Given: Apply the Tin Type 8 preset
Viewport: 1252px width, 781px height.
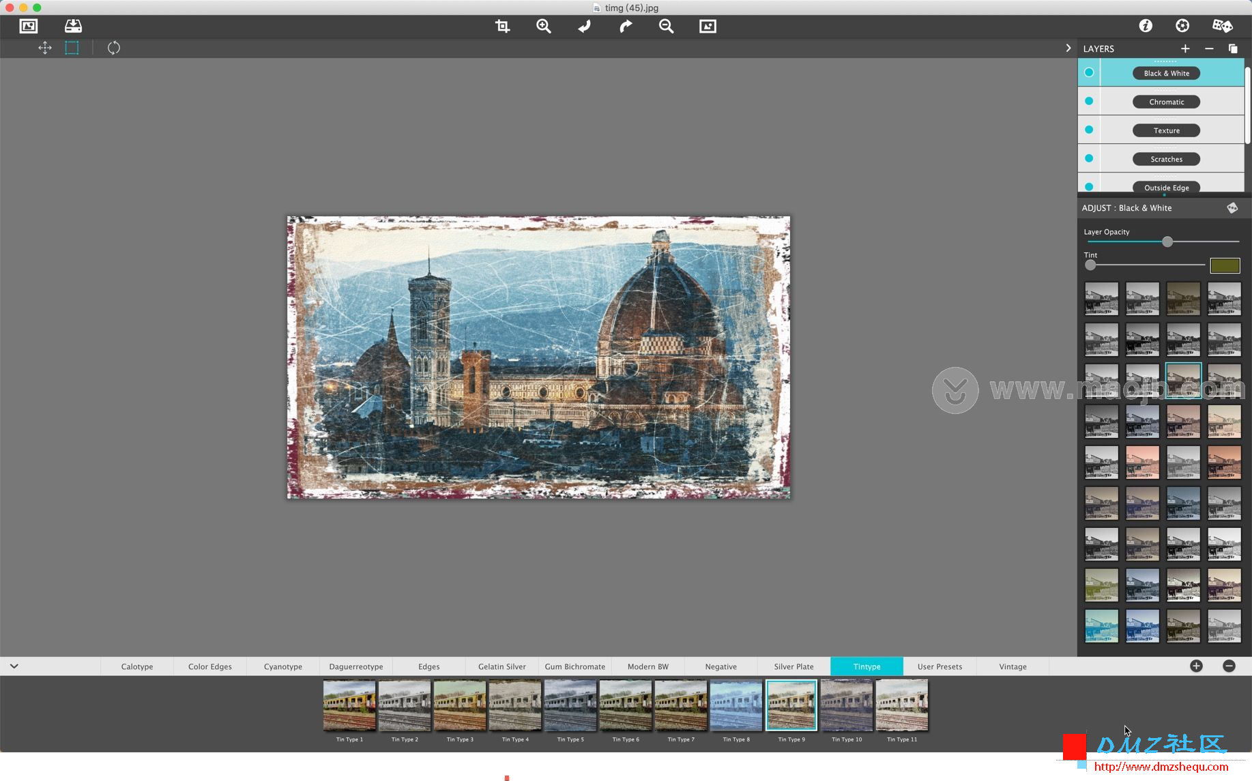Looking at the screenshot, I should (736, 705).
